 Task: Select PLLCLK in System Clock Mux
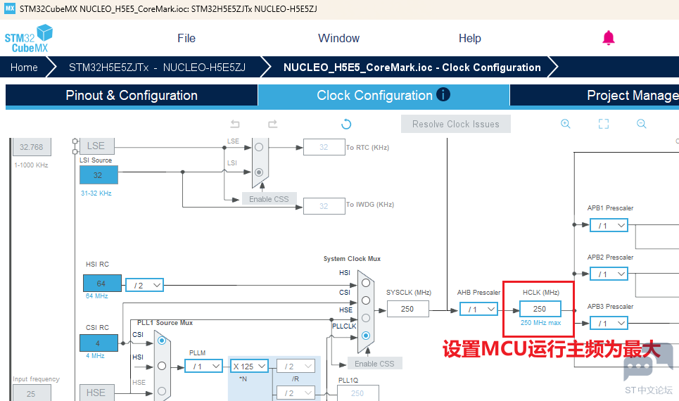(x=366, y=336)
